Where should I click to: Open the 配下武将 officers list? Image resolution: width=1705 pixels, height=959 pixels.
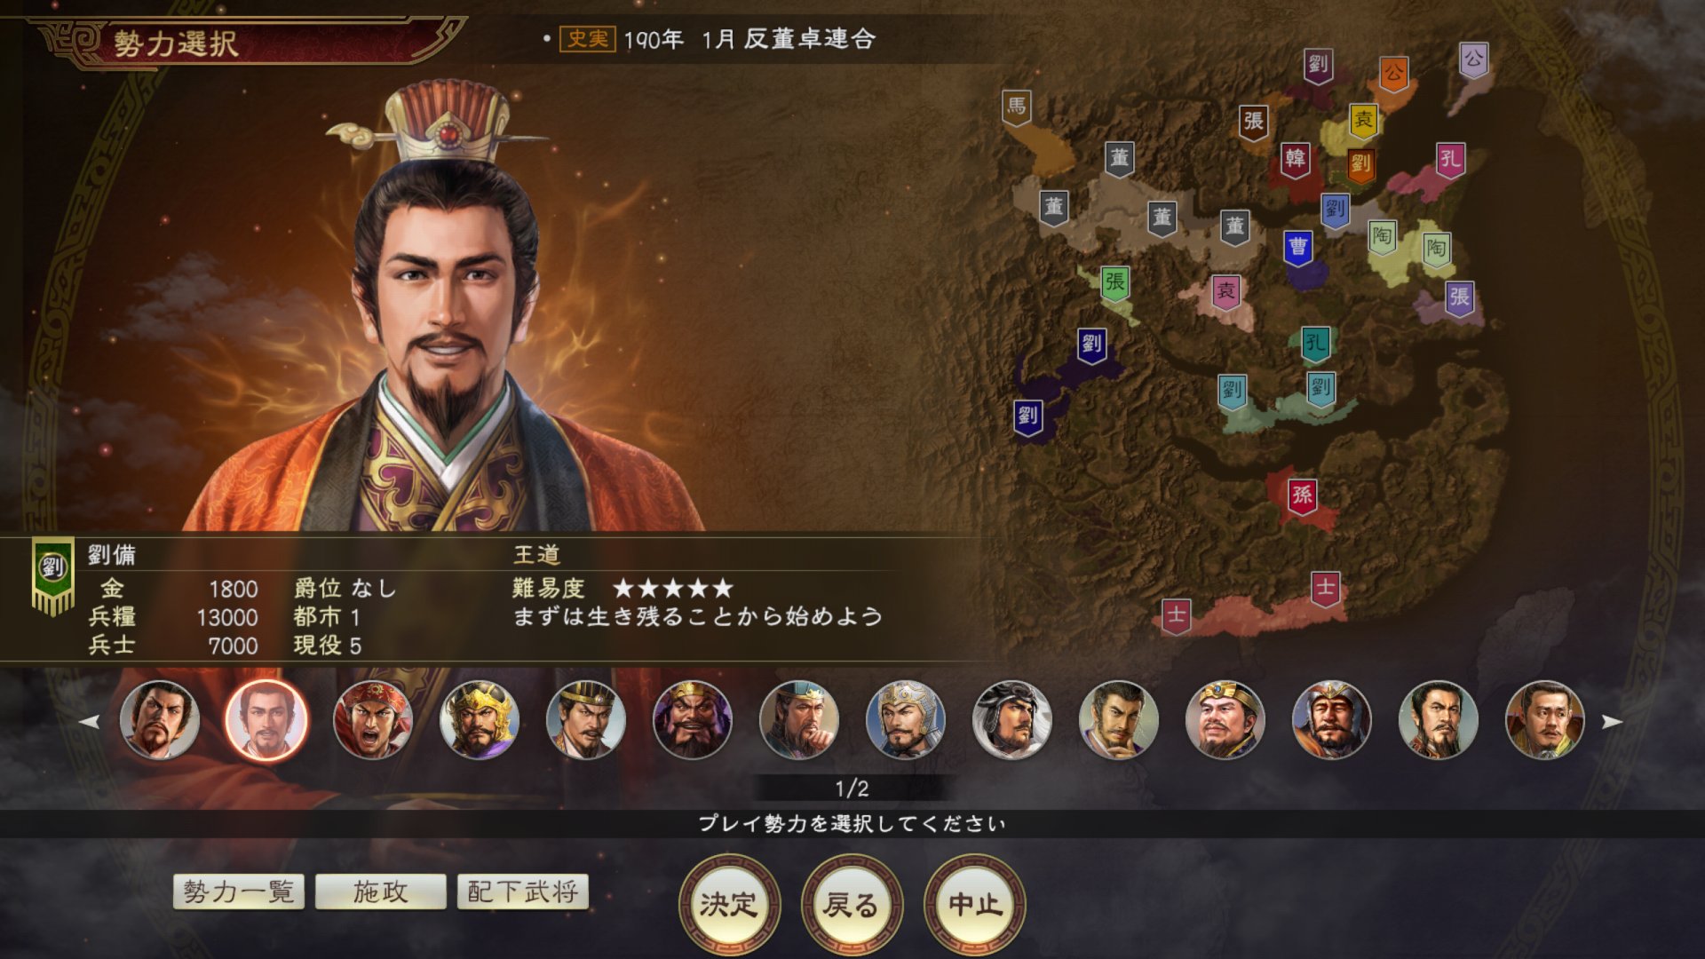pos(523,892)
